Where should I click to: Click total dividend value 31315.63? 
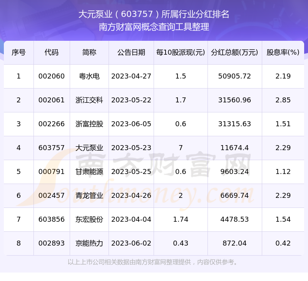[x=234, y=124]
